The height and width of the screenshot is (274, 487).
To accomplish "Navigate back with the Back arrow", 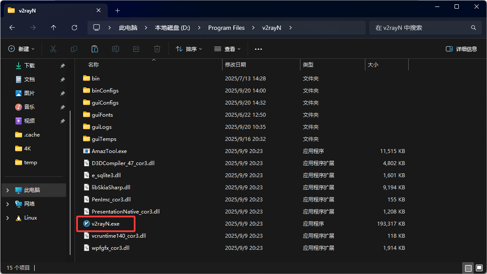I will click(x=12, y=28).
